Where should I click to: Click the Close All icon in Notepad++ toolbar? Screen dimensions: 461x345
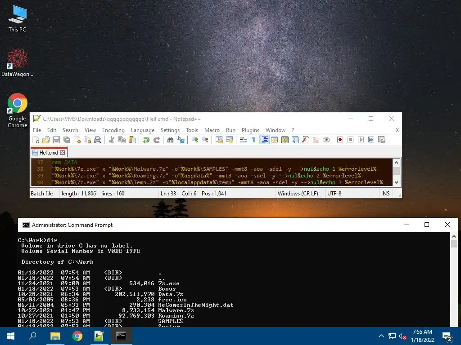coord(87,140)
